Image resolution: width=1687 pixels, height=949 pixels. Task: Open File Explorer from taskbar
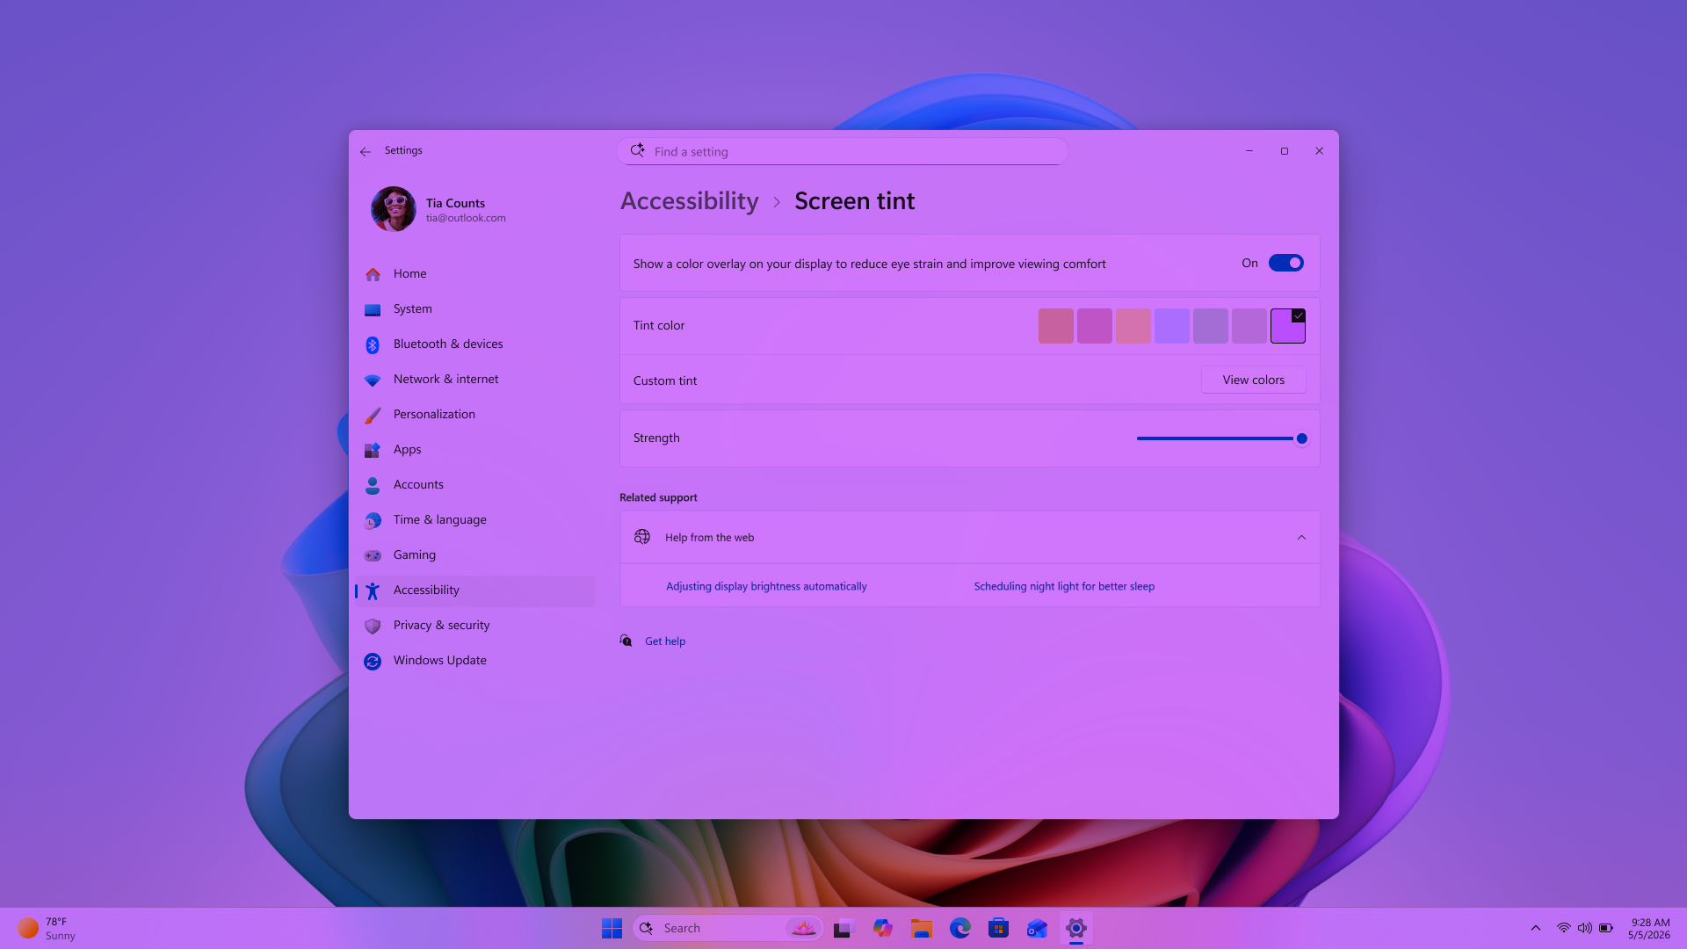(921, 928)
